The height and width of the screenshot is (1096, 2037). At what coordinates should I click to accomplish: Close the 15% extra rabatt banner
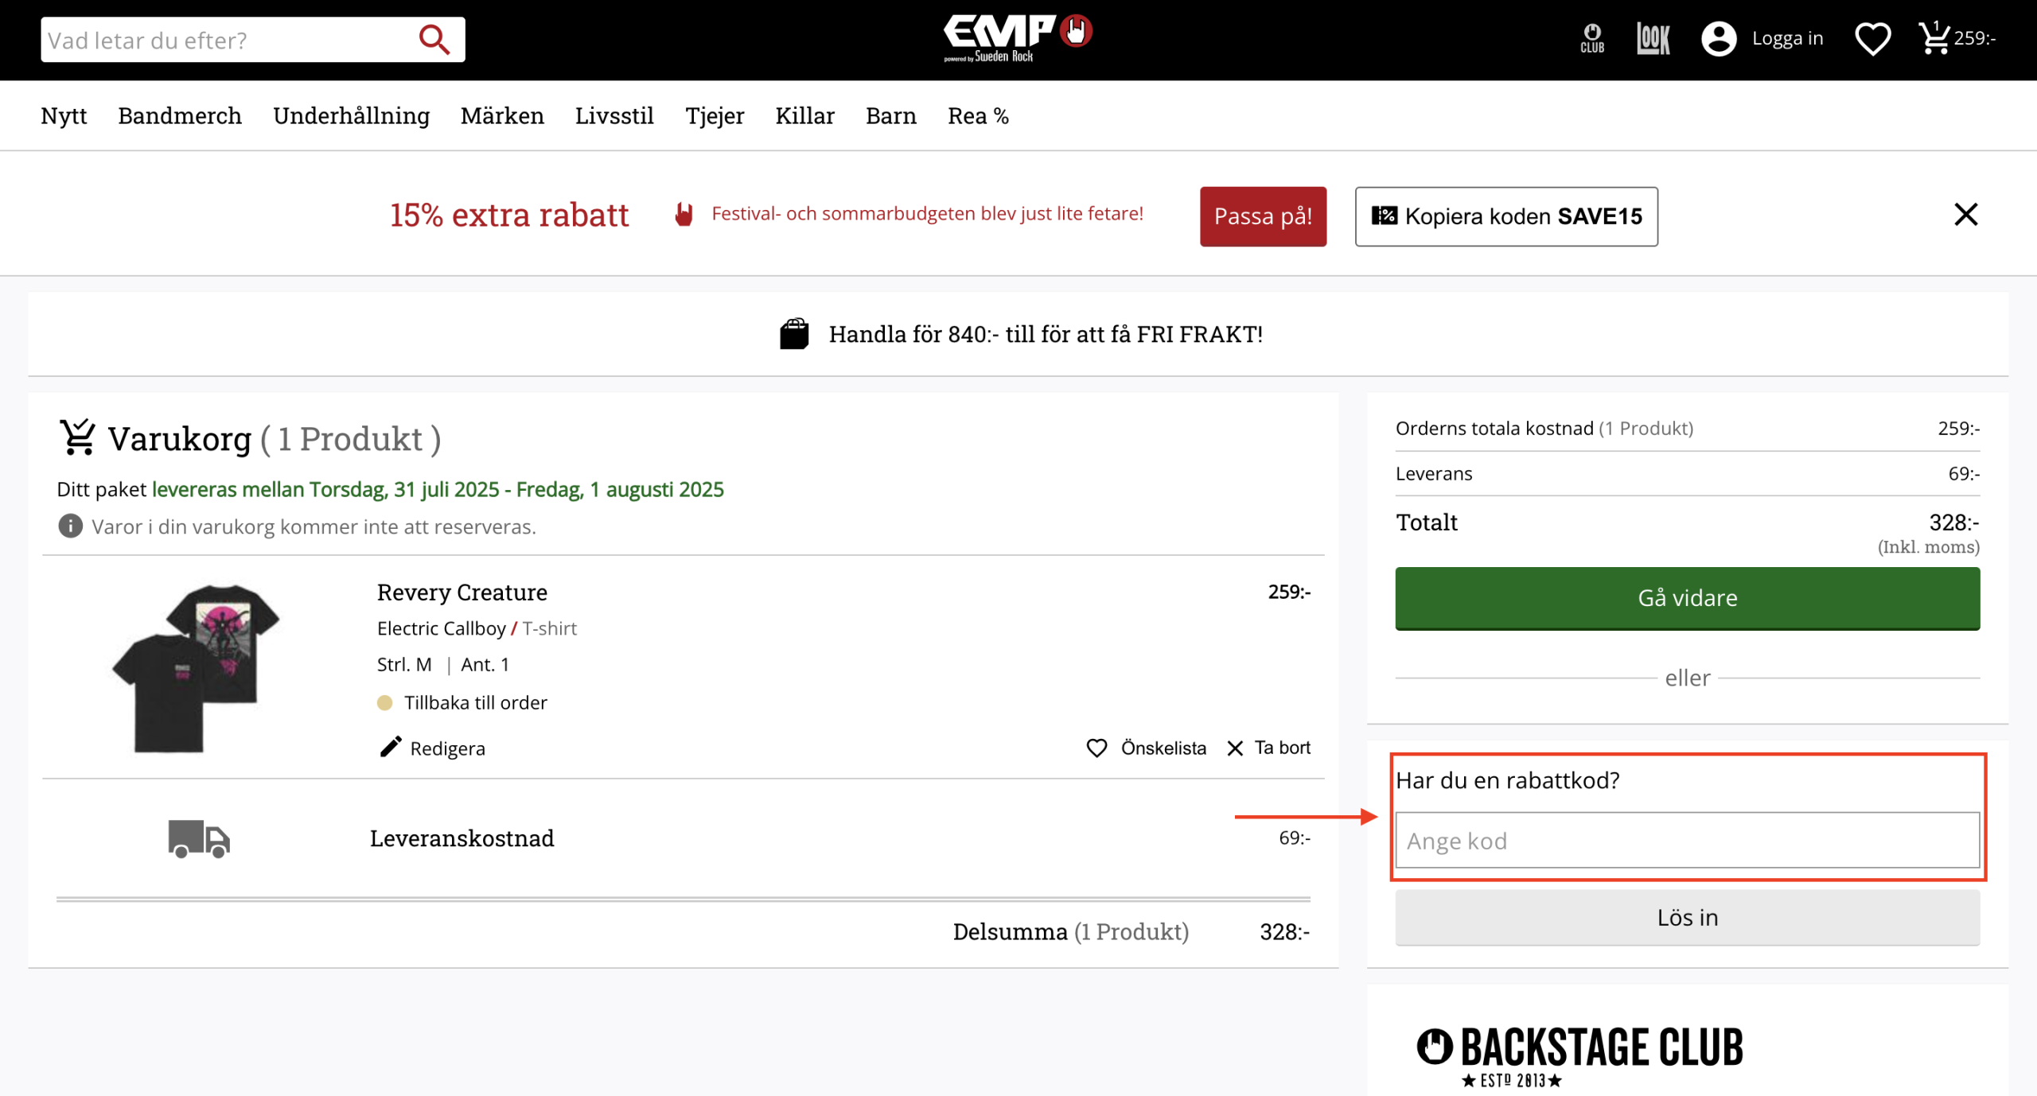tap(1965, 215)
